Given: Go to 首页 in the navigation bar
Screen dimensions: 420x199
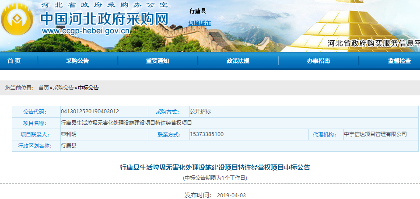Looking at the screenshot, I should (14, 61).
